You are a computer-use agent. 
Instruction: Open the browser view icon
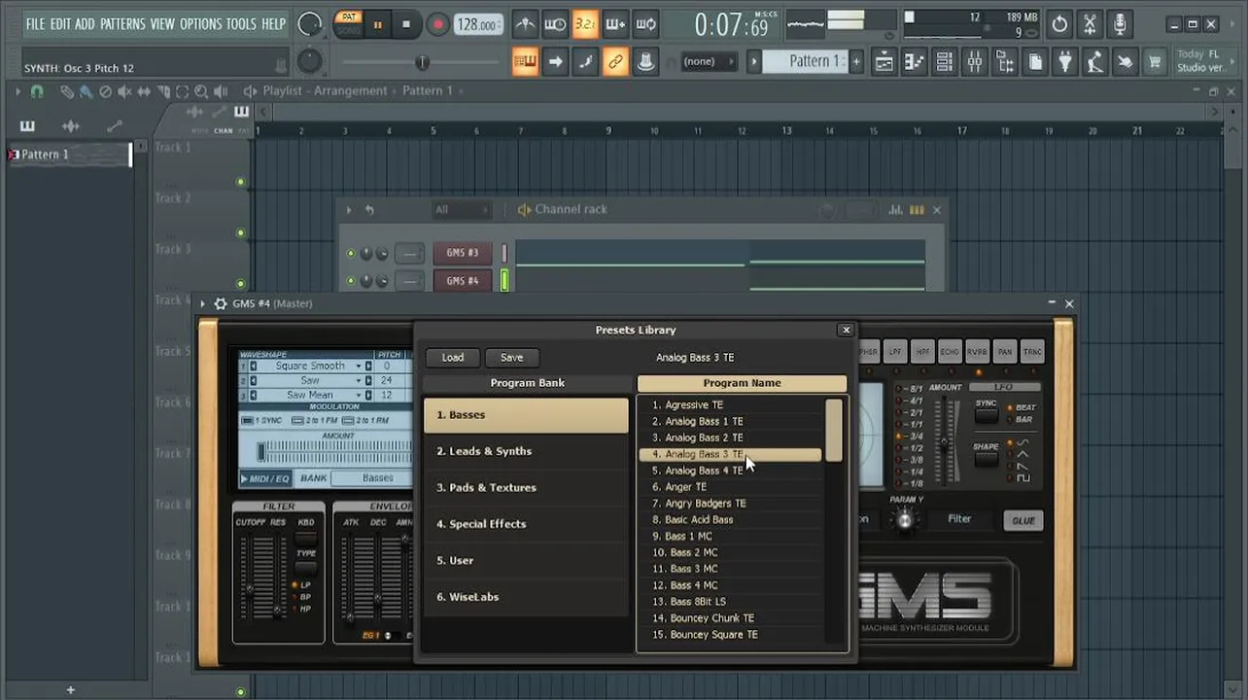click(x=1005, y=62)
